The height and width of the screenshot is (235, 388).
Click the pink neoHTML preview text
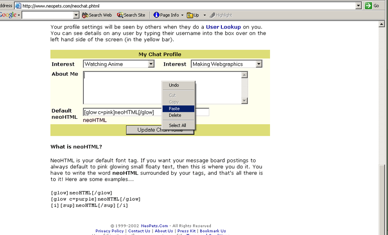point(95,120)
